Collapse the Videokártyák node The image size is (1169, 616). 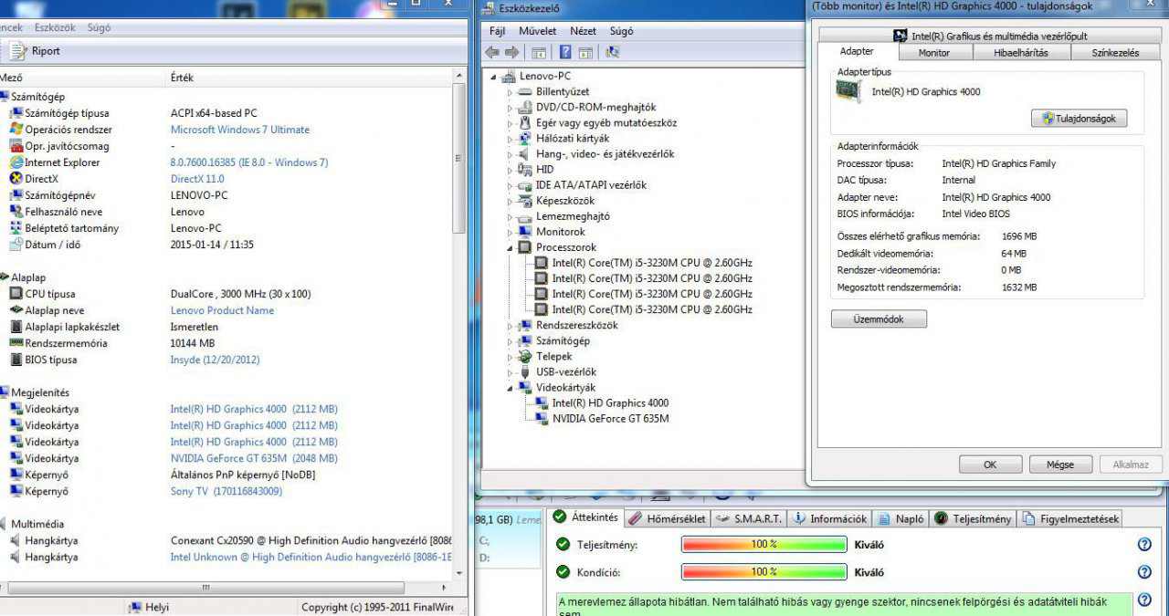click(511, 388)
